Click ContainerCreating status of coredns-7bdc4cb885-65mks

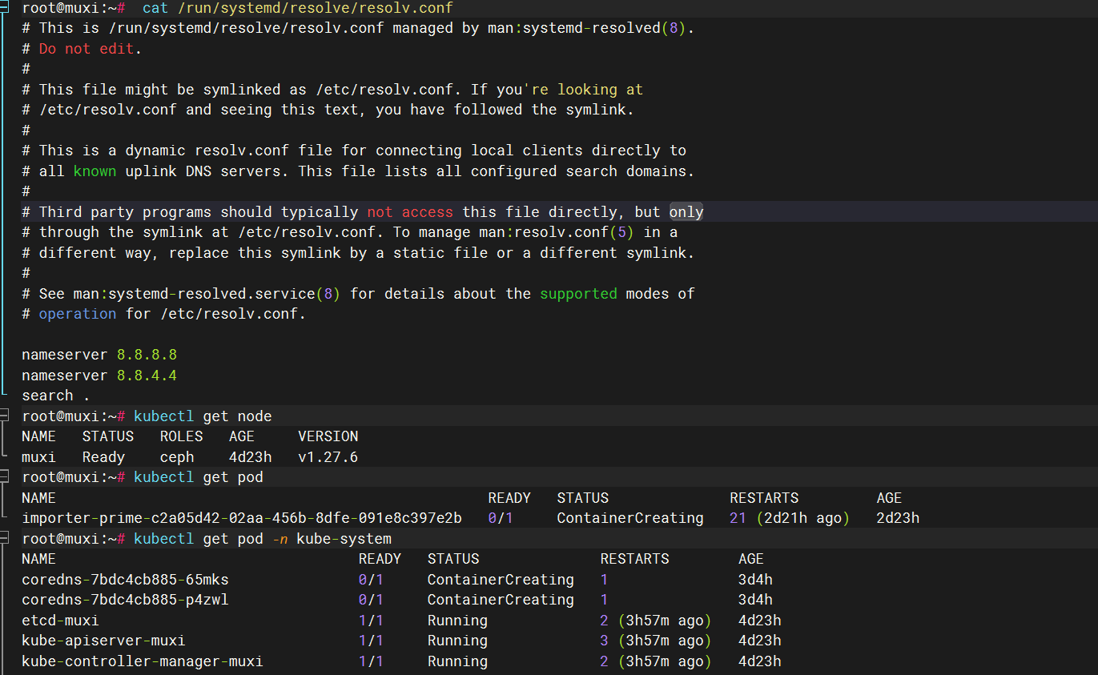point(501,579)
